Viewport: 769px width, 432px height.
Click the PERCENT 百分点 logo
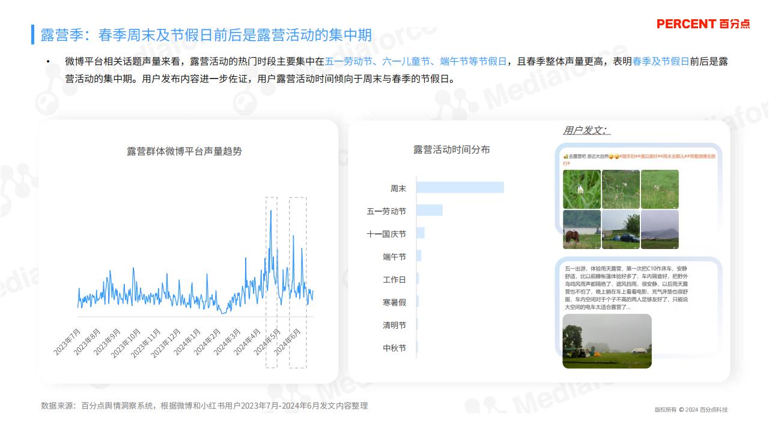click(x=703, y=24)
